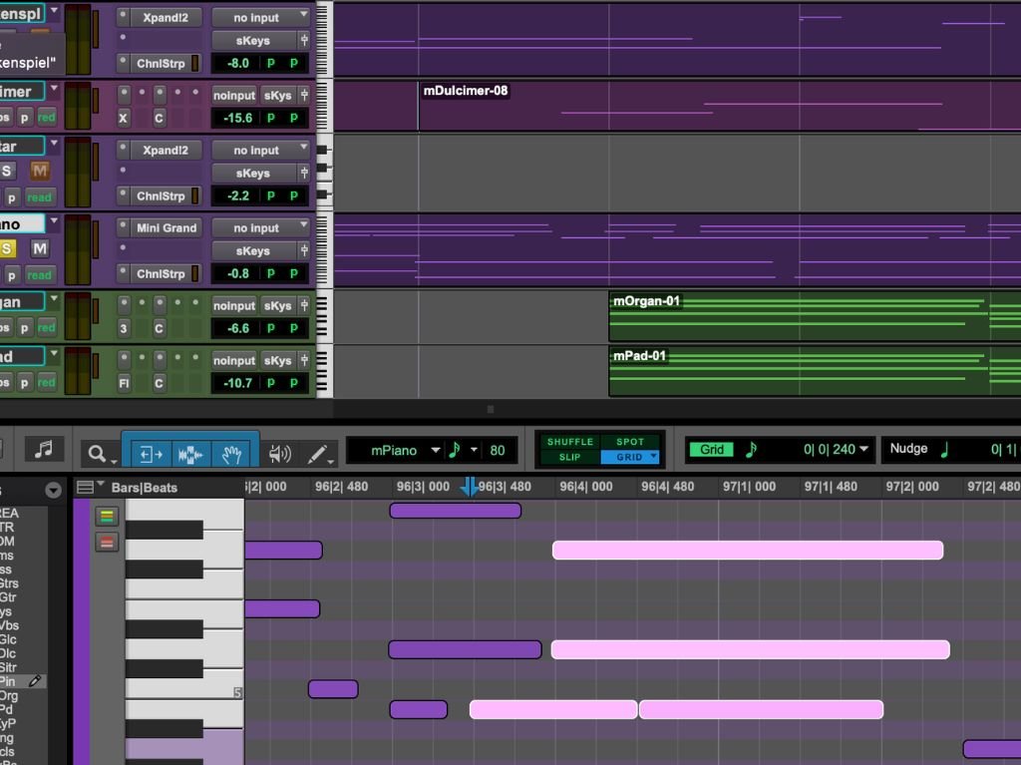Click the pencil icon next to Pin track

[35, 681]
